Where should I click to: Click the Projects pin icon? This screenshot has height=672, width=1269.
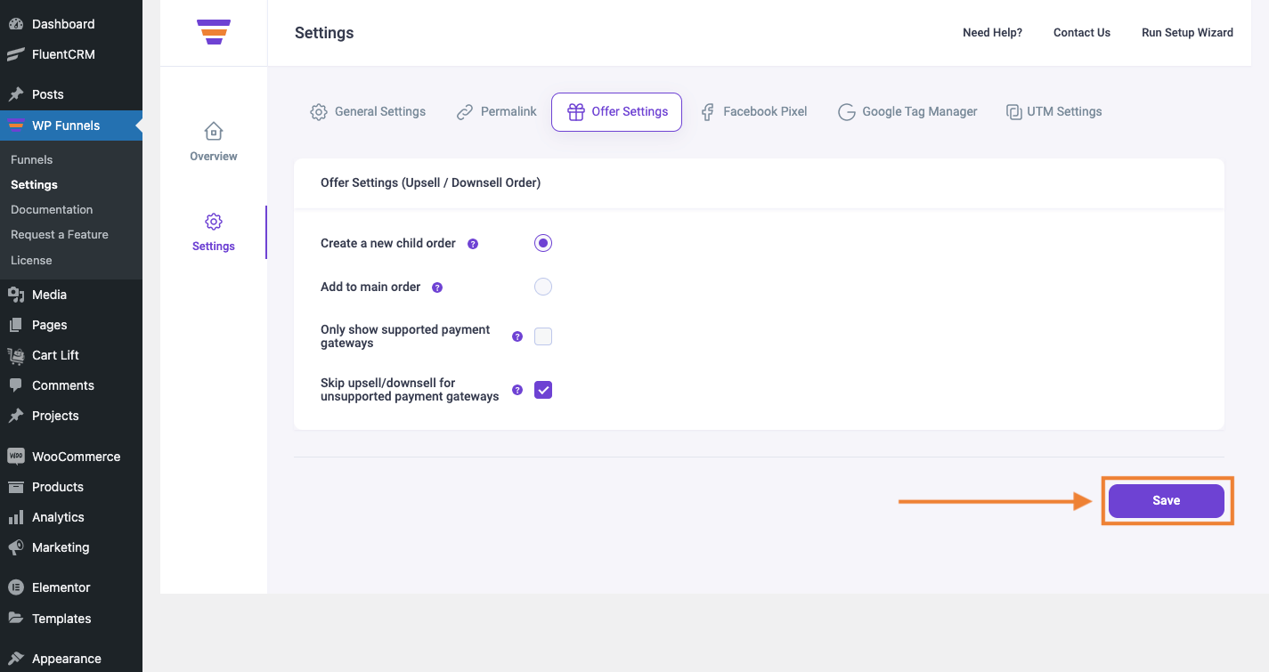point(16,416)
